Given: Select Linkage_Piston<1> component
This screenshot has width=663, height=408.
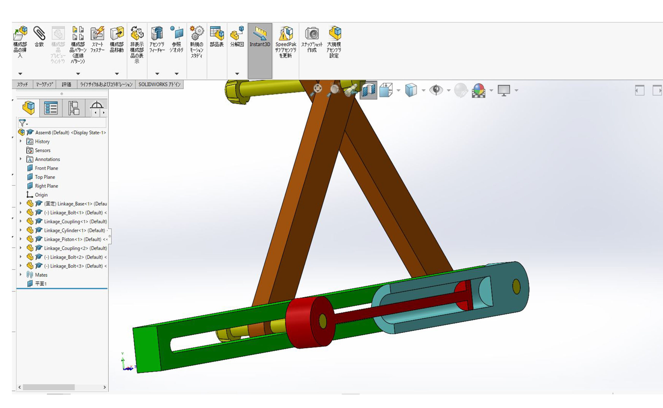Looking at the screenshot, I should tap(67, 239).
